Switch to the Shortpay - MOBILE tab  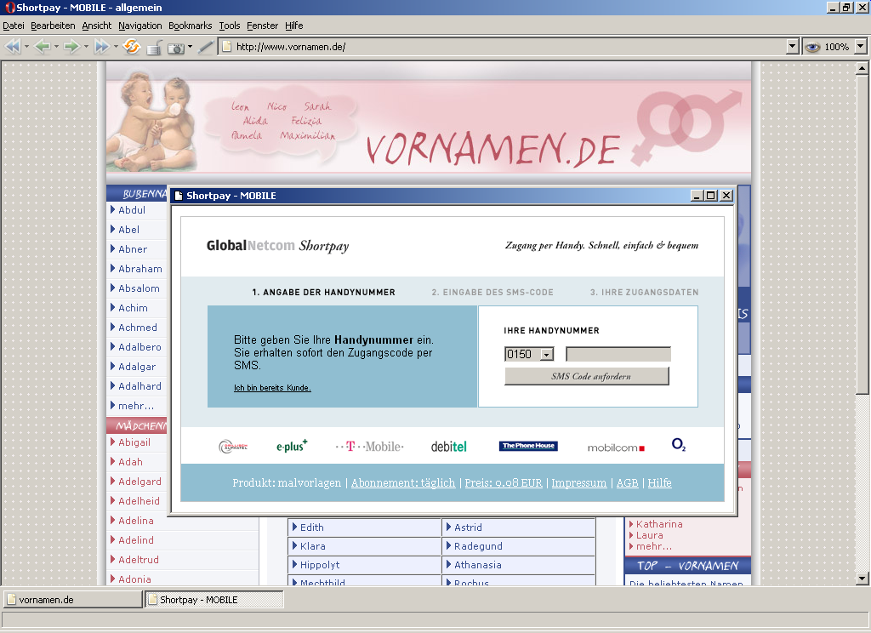[x=214, y=600]
